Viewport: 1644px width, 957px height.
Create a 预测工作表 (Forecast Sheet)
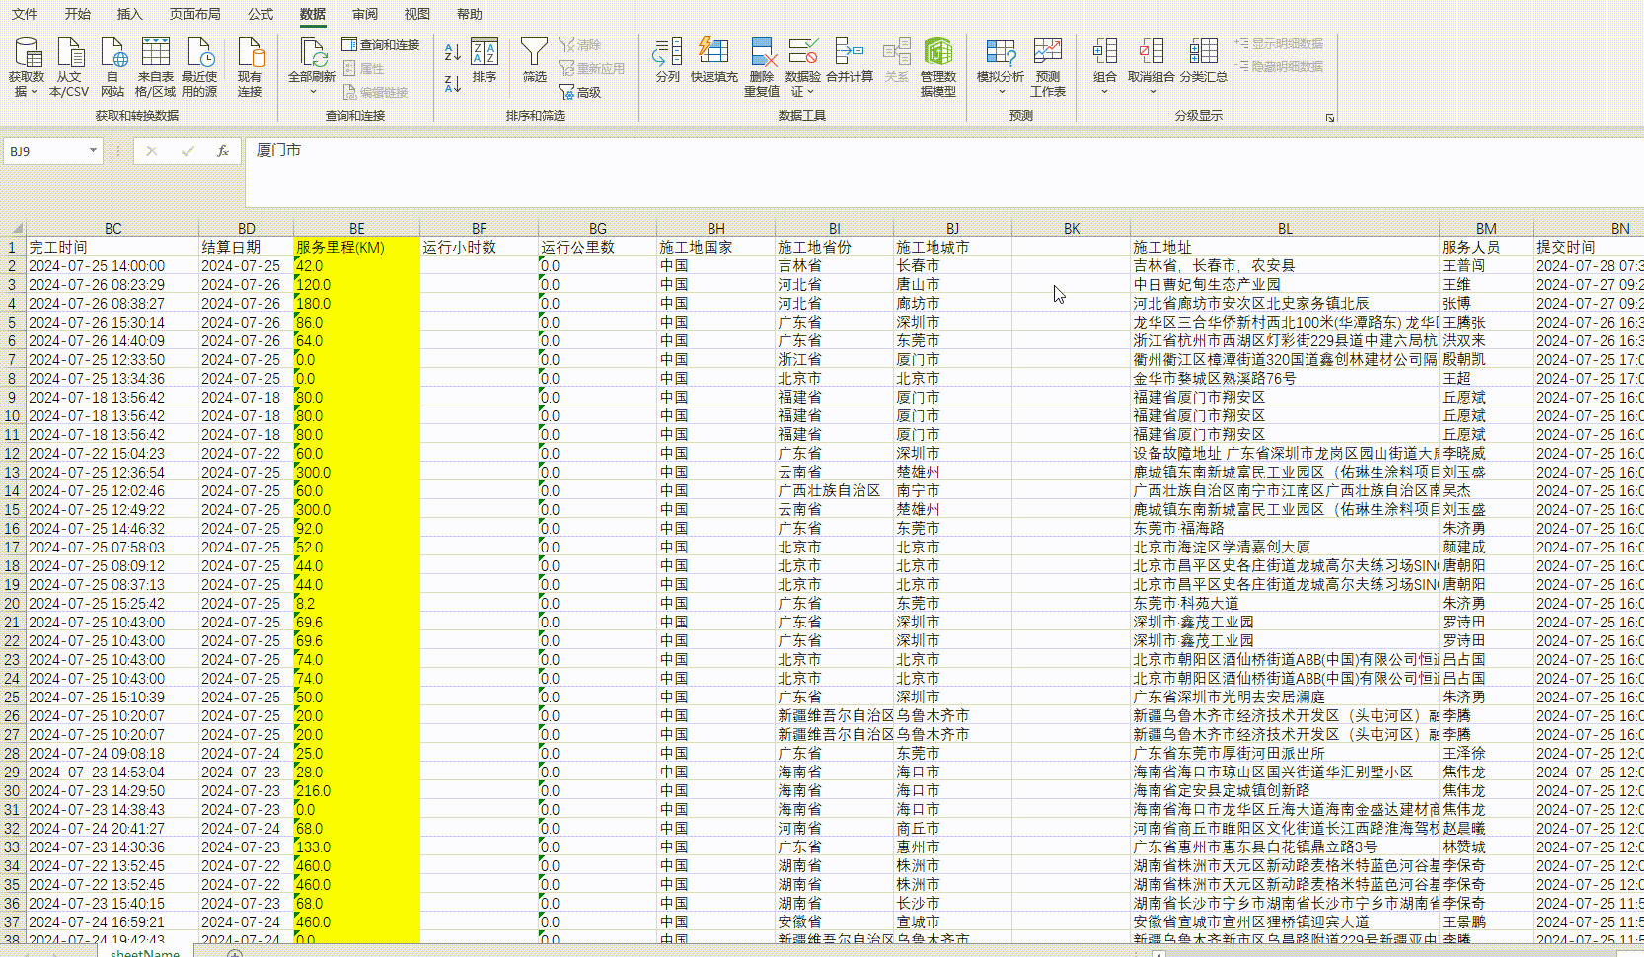(x=1048, y=67)
